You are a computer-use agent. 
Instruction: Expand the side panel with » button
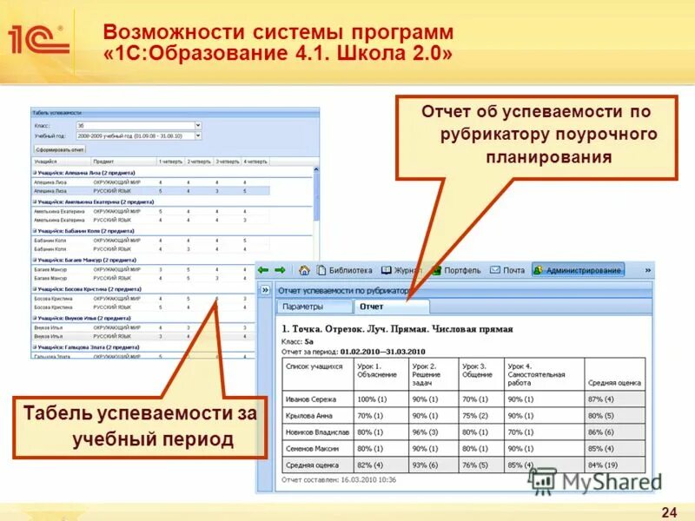pyautogui.click(x=265, y=290)
